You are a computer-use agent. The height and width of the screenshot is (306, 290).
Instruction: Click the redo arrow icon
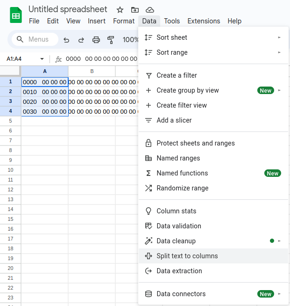click(x=81, y=40)
